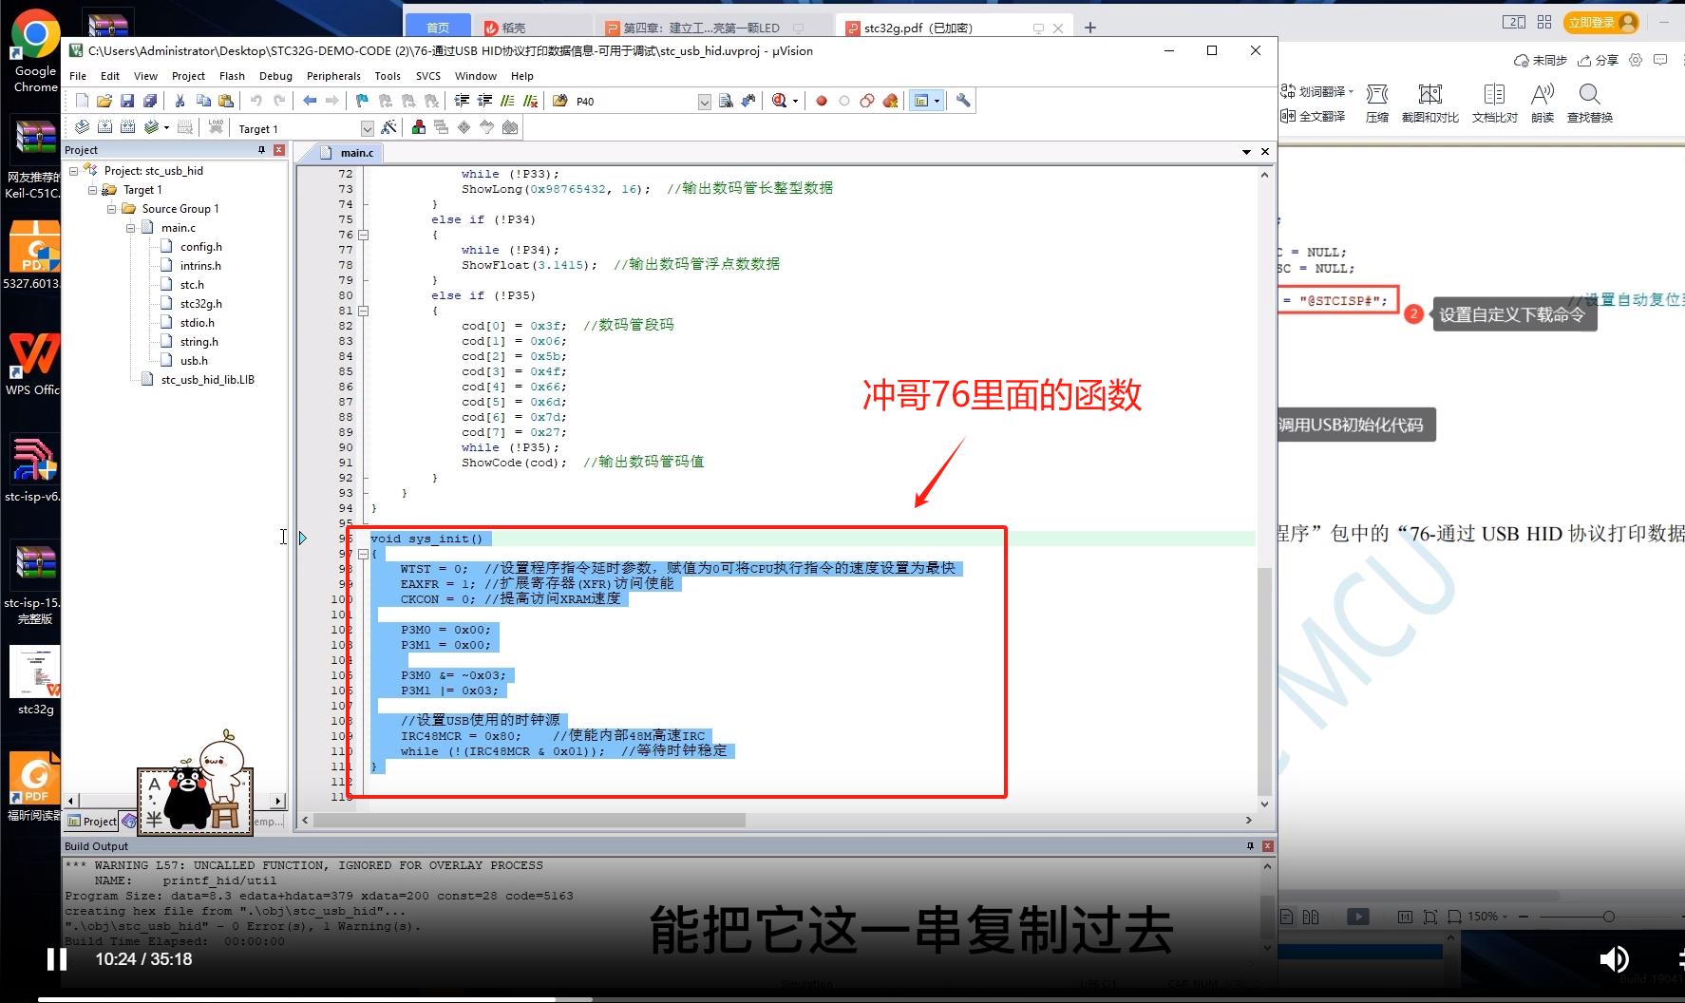Open Options for Target magic wand
Screen dimensions: 1685x1003
(x=388, y=127)
